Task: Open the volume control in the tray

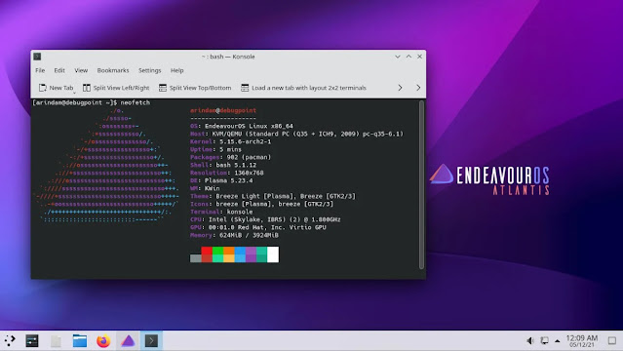Action: [530, 340]
